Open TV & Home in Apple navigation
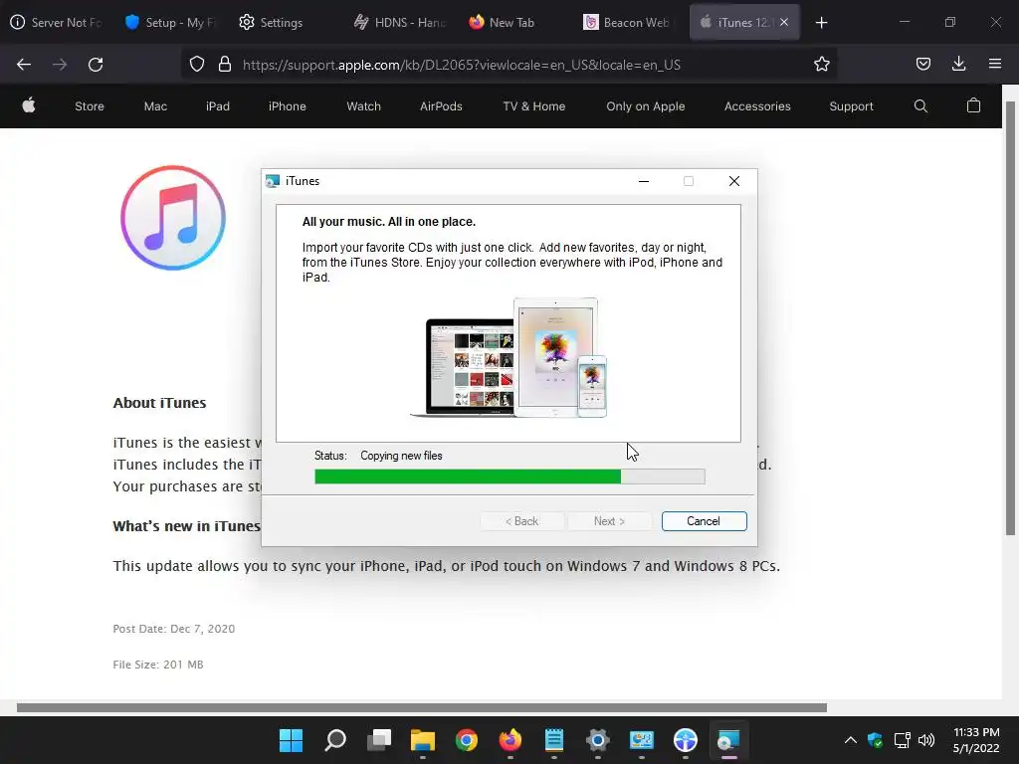Screen dimensions: 1019x764 tap(534, 106)
